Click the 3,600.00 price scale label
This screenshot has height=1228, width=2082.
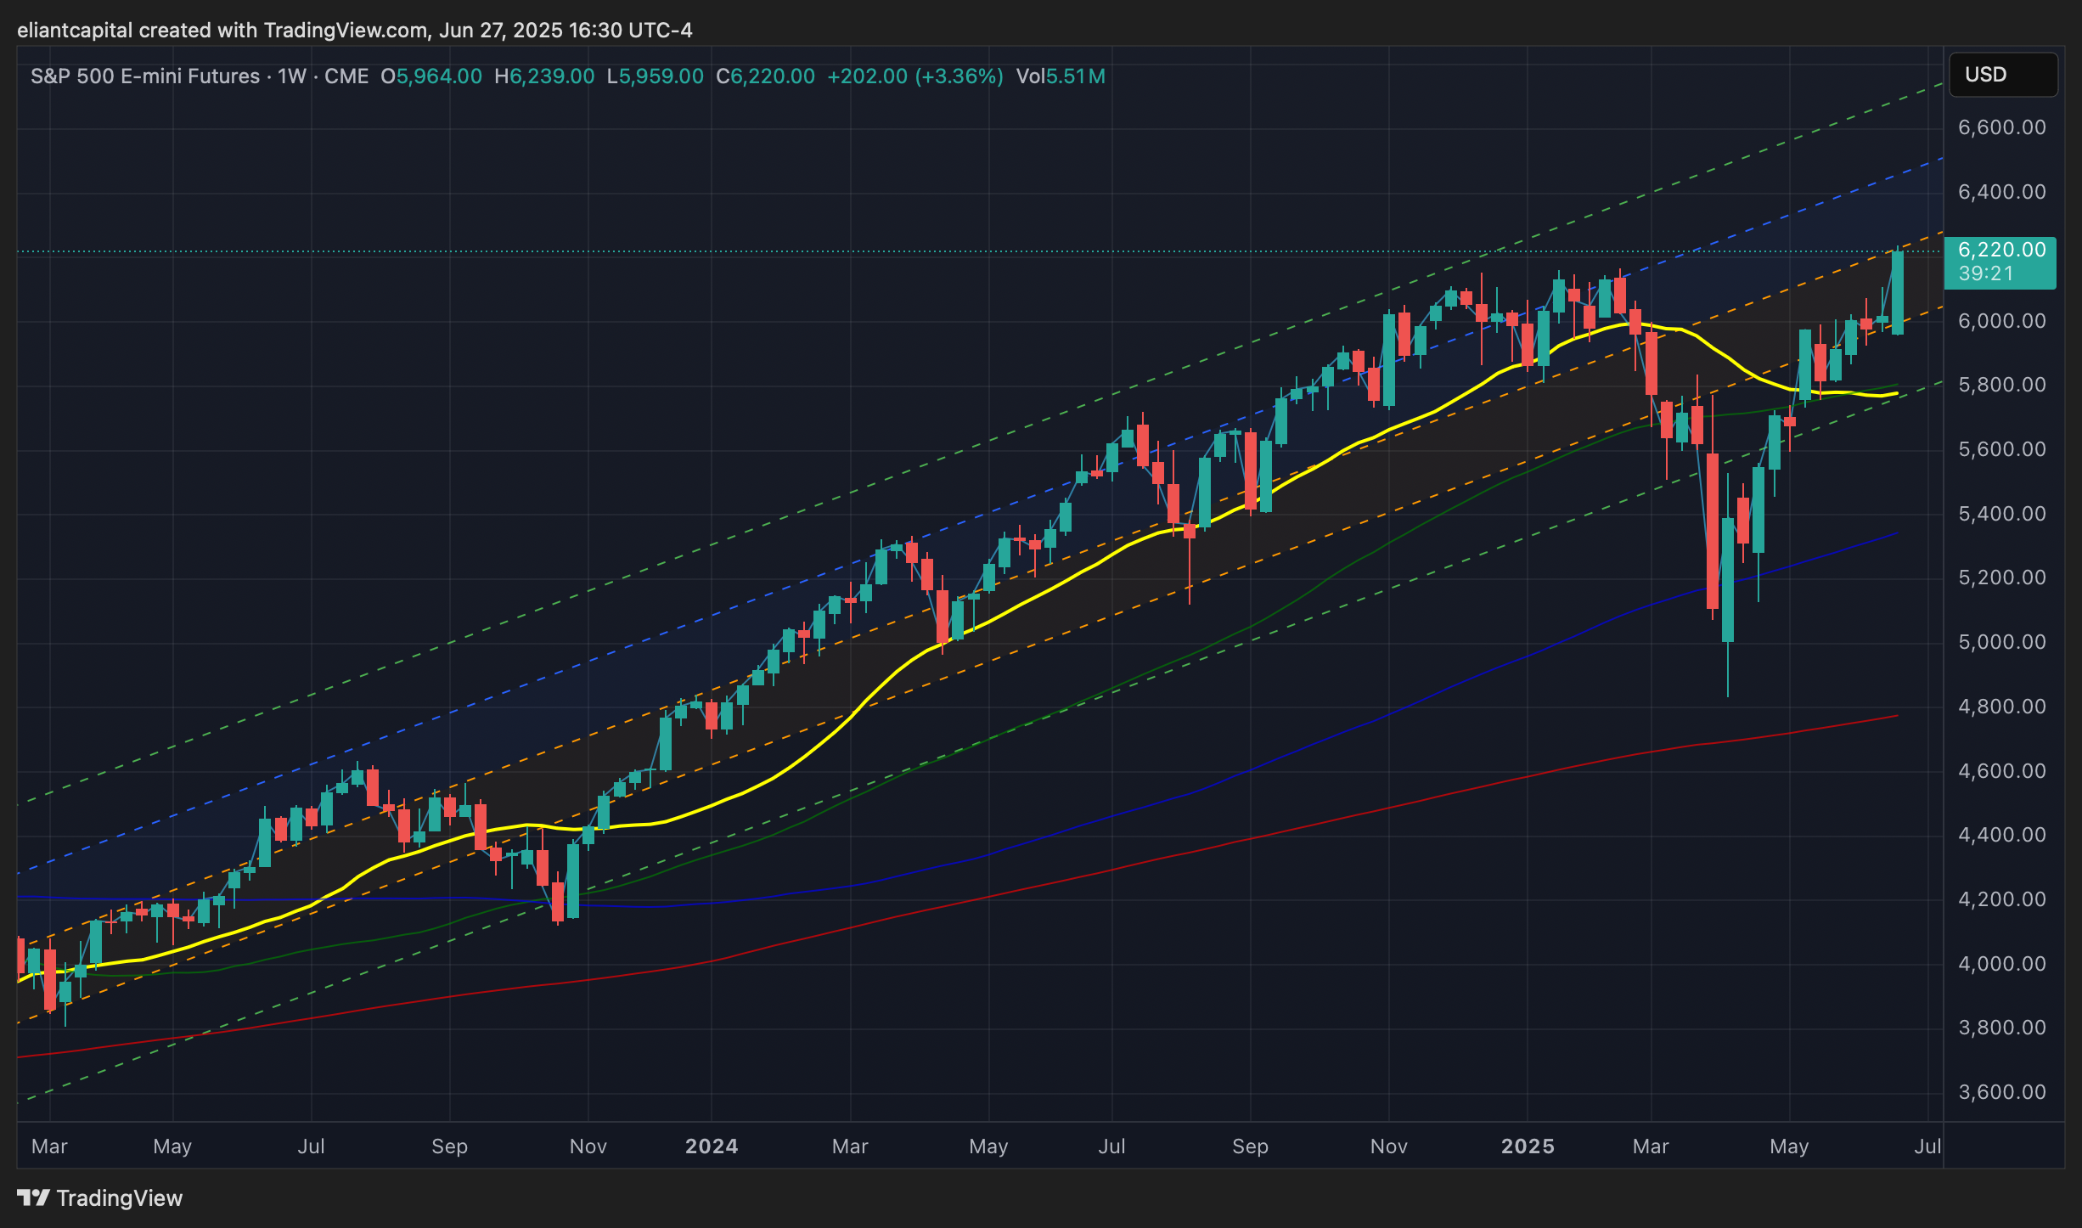2001,1092
